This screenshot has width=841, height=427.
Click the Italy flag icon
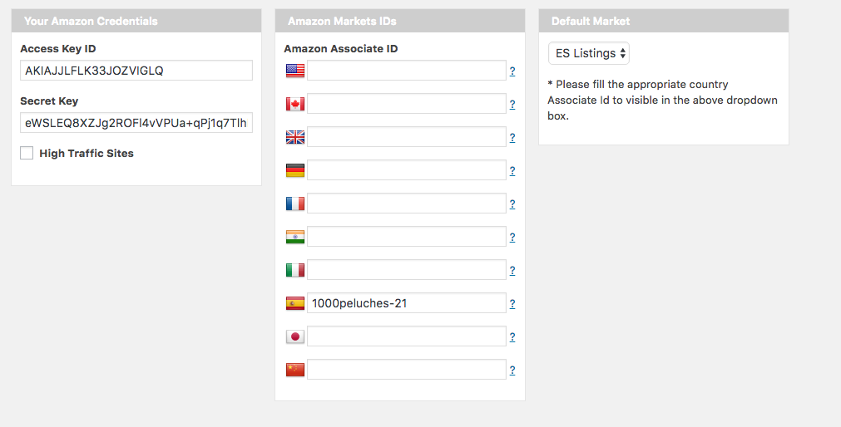(x=295, y=270)
